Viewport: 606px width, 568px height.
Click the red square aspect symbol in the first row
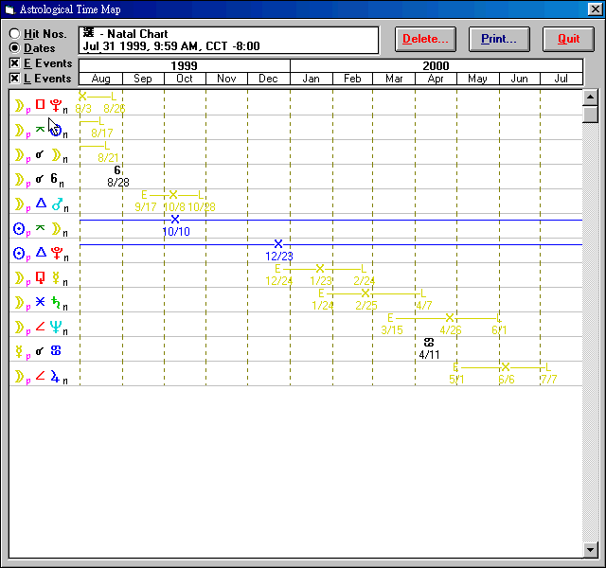click(x=41, y=105)
